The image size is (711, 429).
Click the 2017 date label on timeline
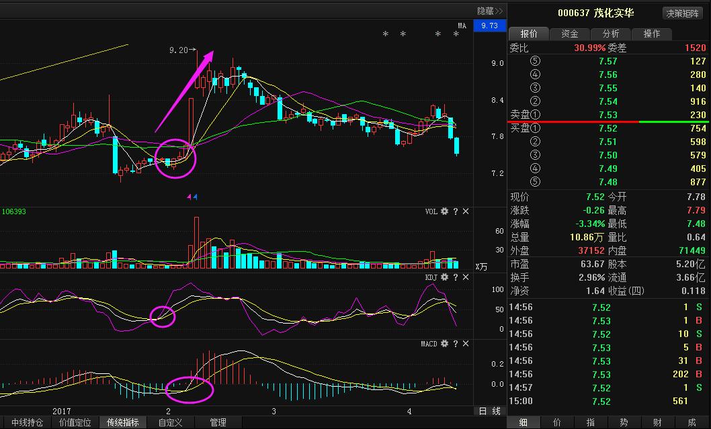point(62,412)
